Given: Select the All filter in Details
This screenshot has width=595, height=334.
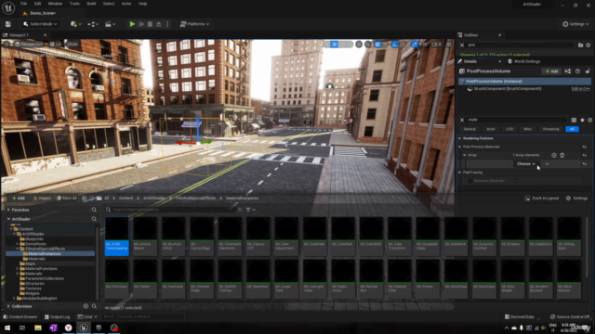Looking at the screenshot, I should (x=572, y=129).
